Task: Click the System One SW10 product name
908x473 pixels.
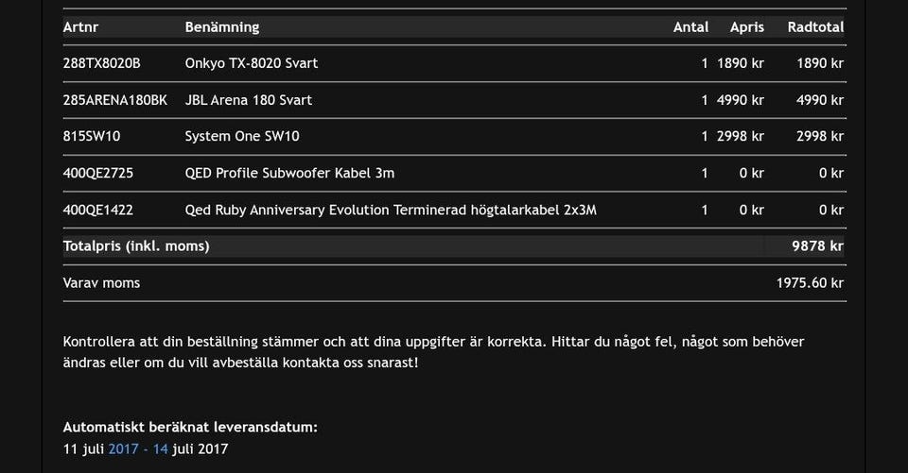Action: pyautogui.click(x=242, y=136)
